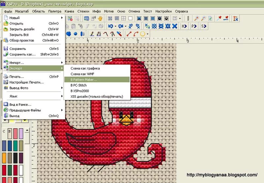Open the dropdown arrow next to undo

[115, 26]
